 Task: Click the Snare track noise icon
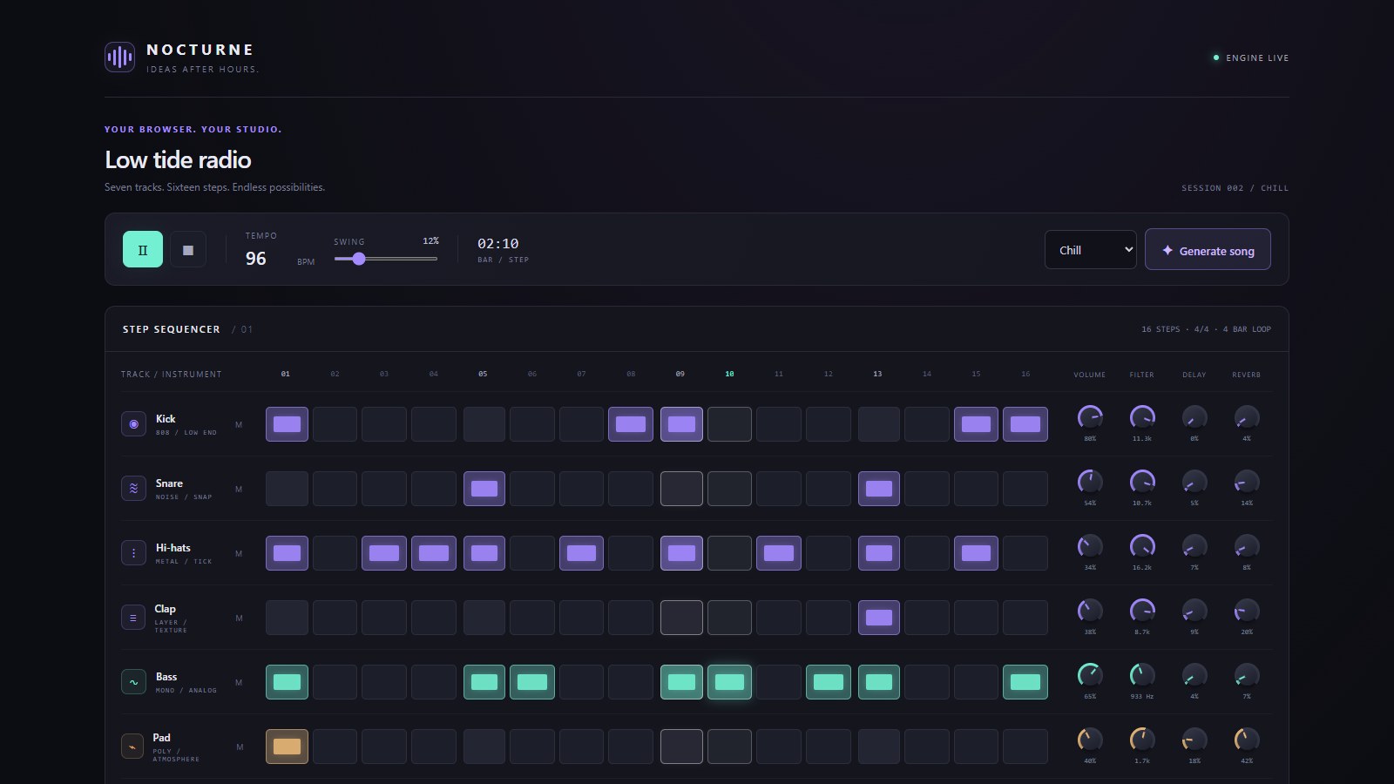(x=133, y=489)
